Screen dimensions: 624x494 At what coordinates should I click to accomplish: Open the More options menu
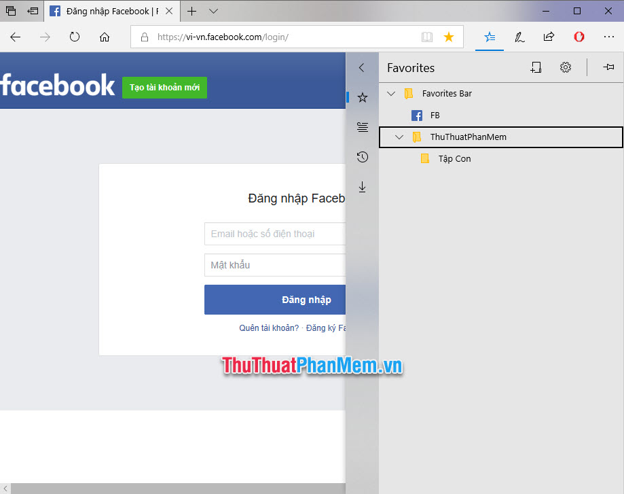pos(608,37)
